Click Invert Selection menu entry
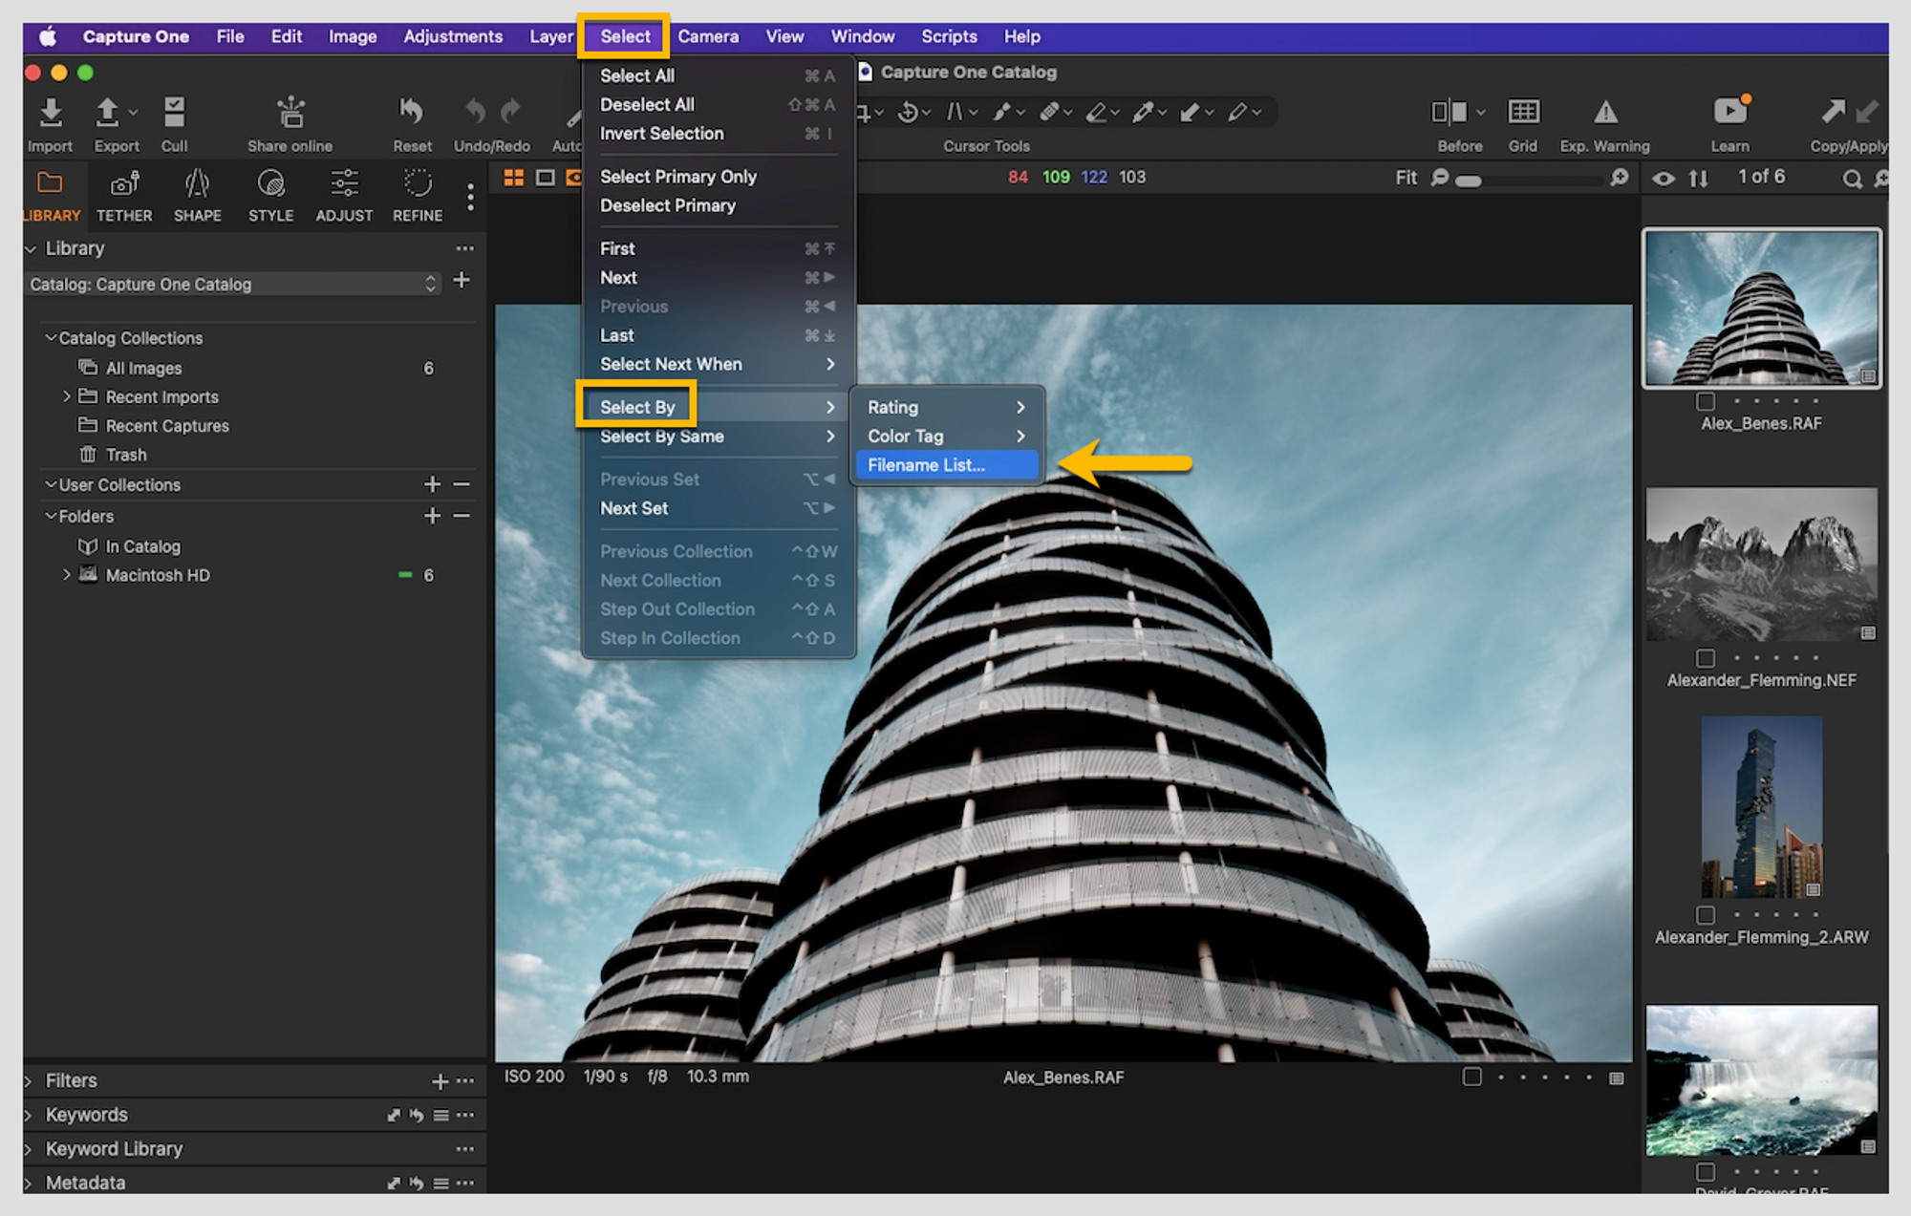The height and width of the screenshot is (1216, 1911). [718, 133]
